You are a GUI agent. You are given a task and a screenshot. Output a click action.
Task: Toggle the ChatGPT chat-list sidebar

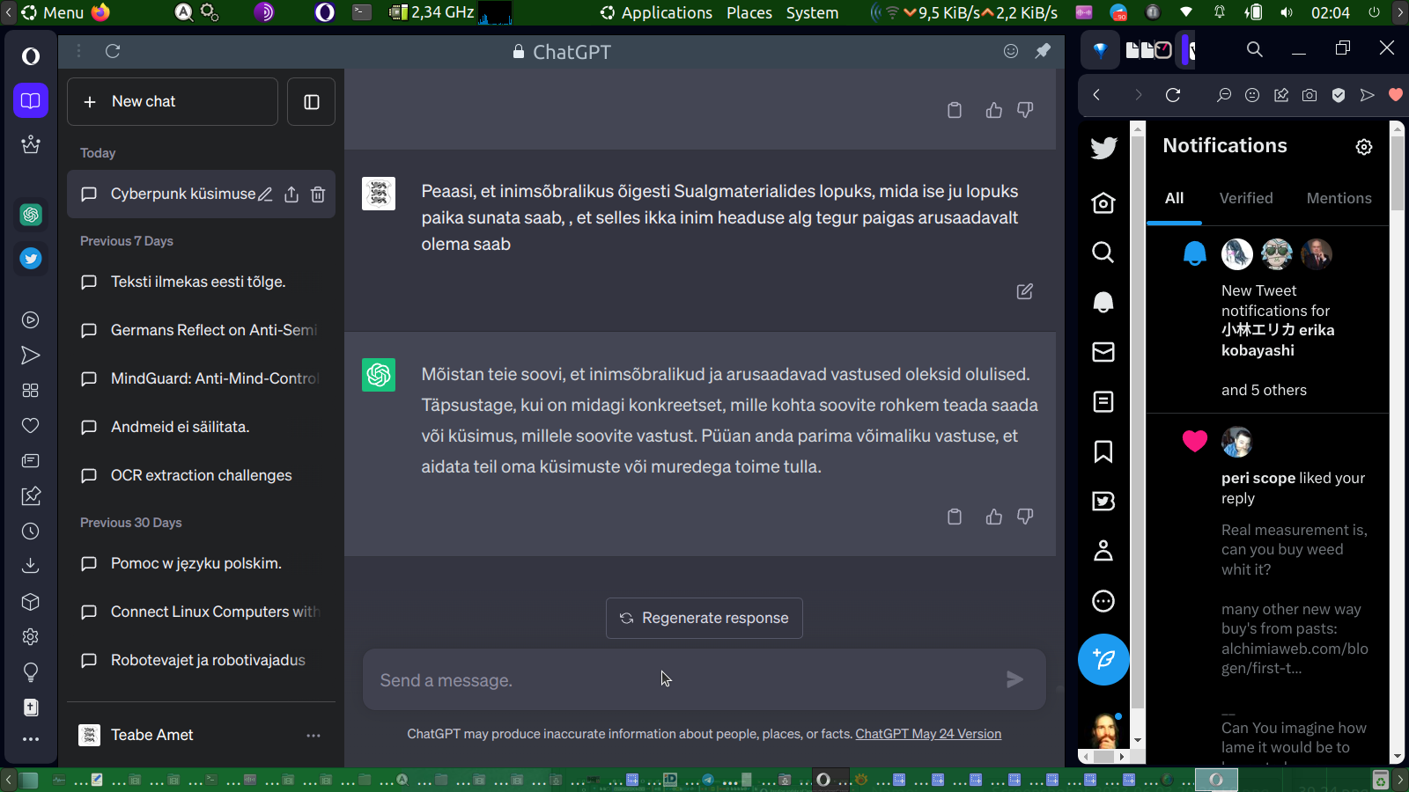tap(312, 102)
